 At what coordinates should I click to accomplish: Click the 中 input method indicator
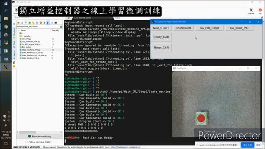(x=6, y=125)
